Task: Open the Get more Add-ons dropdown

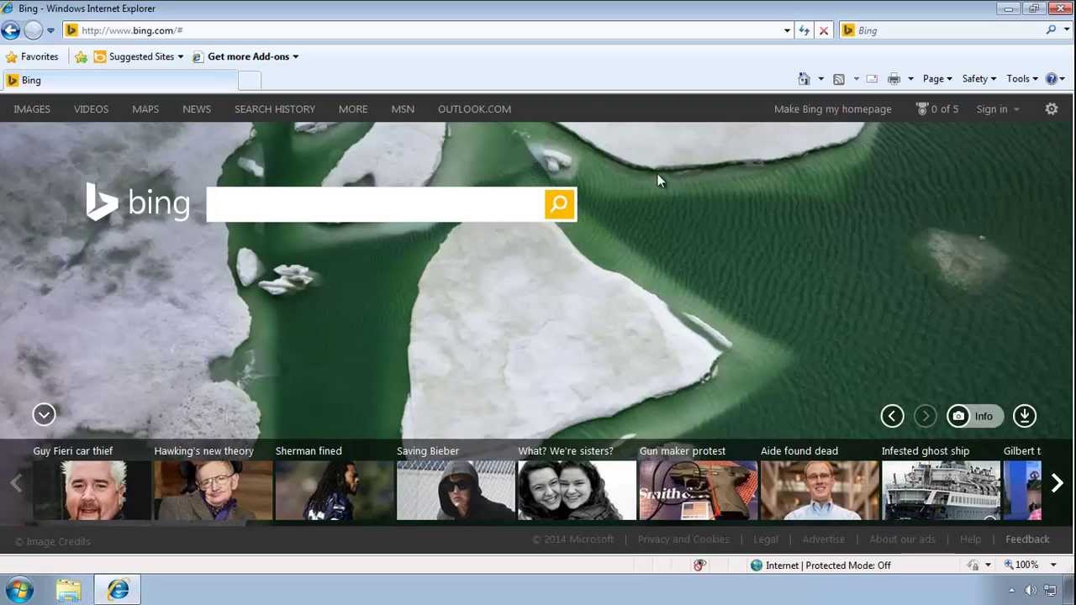Action: [245, 56]
